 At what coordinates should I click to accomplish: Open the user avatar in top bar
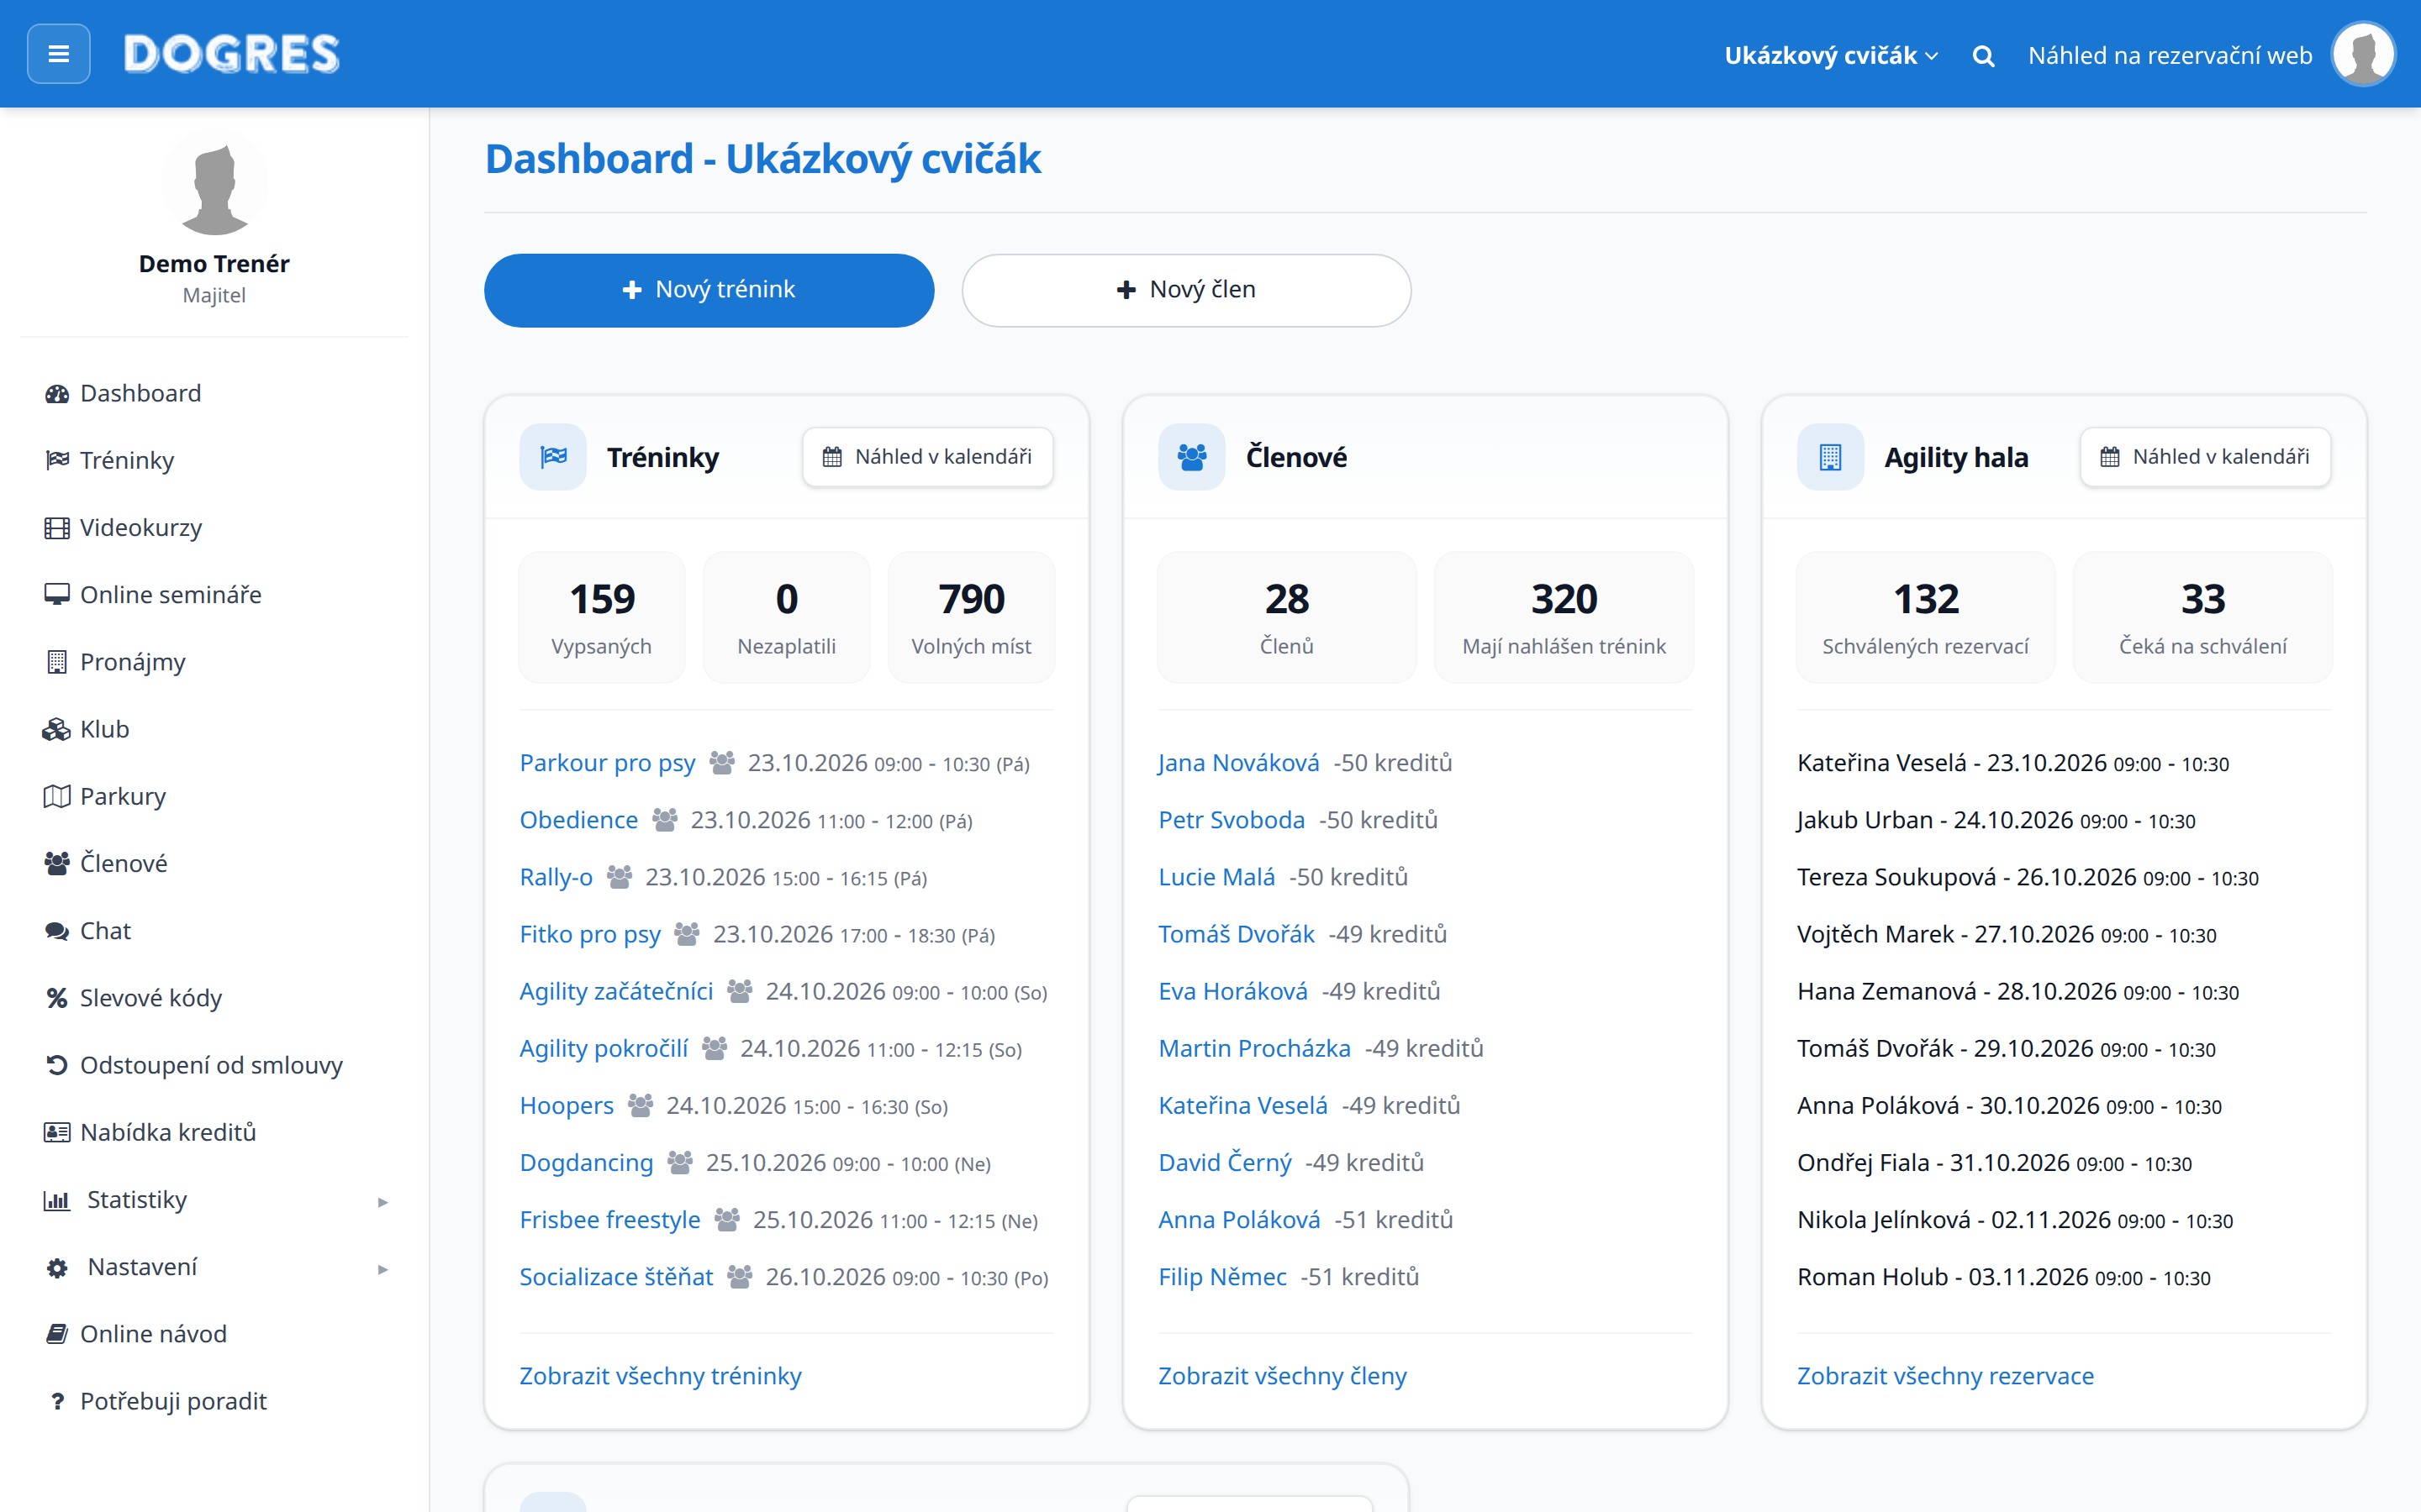2363,55
